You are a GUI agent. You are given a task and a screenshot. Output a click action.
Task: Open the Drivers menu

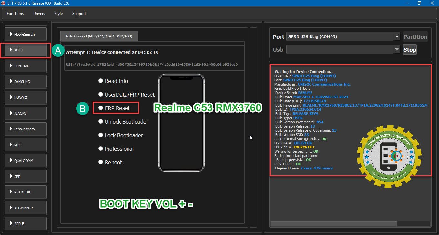tap(39, 14)
